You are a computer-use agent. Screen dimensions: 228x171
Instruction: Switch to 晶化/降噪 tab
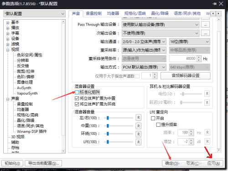(x=160, y=14)
